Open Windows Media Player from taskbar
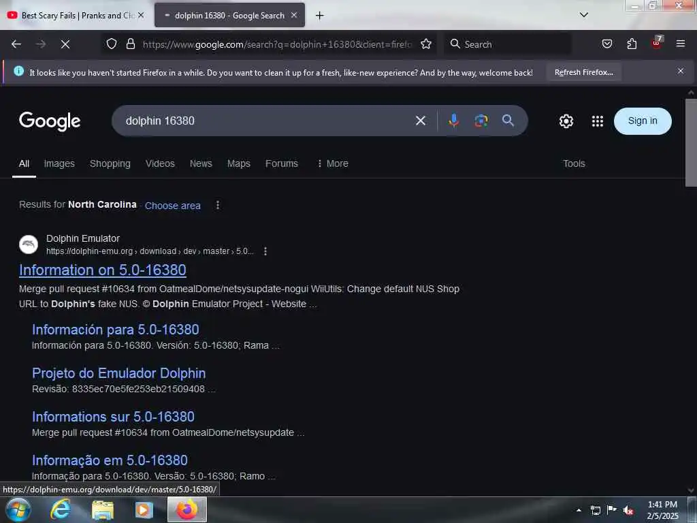The height and width of the screenshot is (523, 697). click(x=144, y=510)
